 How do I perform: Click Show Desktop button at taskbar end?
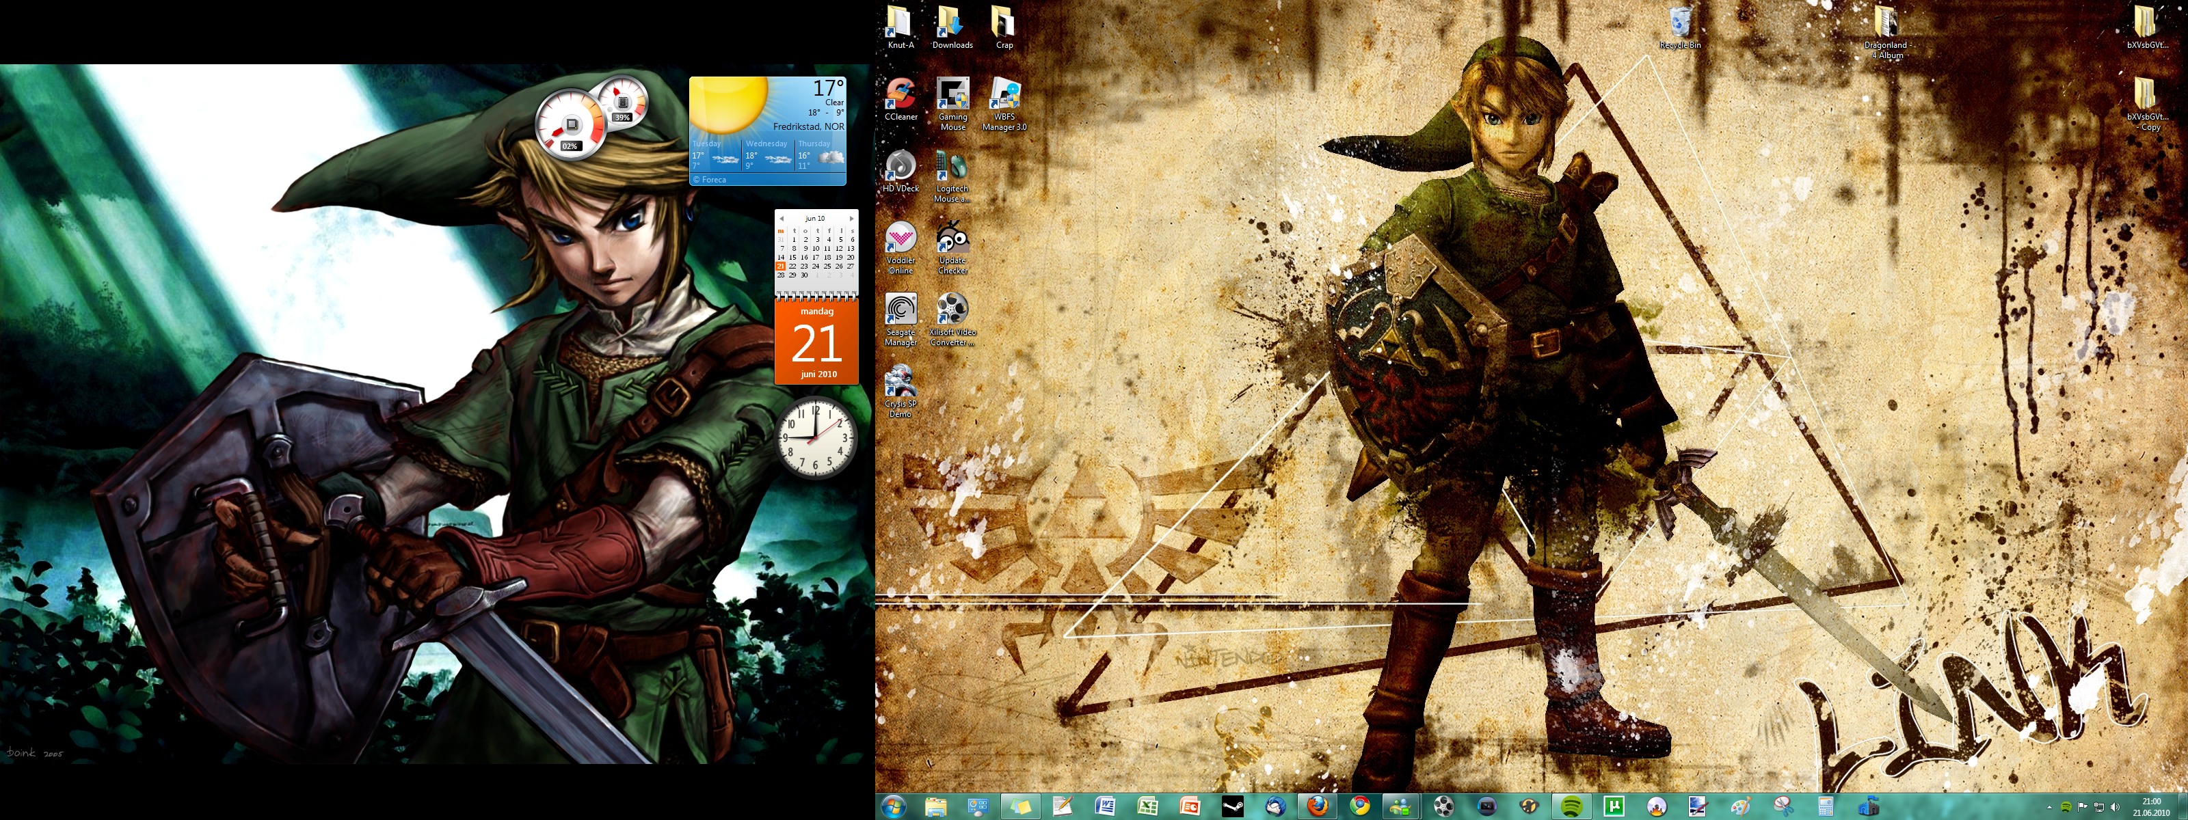pos(2182,806)
